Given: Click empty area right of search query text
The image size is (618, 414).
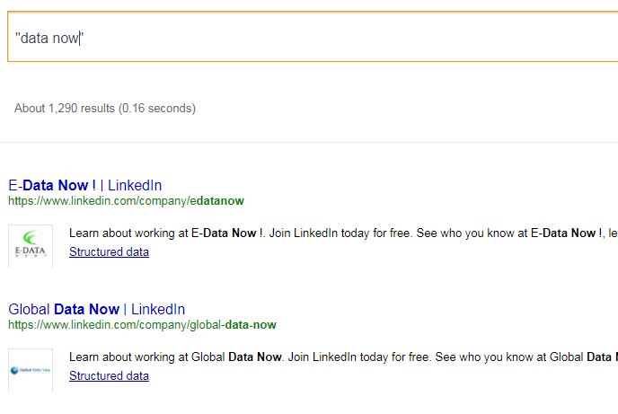Looking at the screenshot, I should pyautogui.click(x=359, y=38).
